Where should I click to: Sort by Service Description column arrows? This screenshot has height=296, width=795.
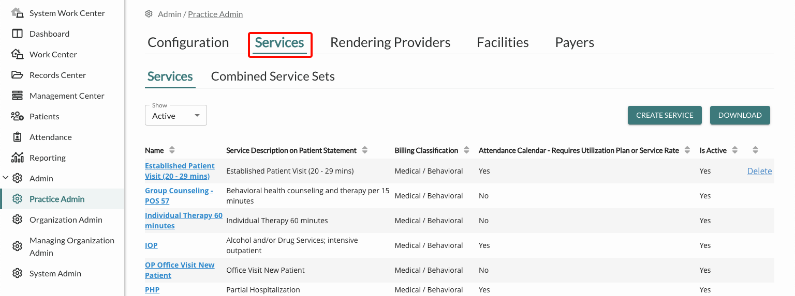tap(365, 150)
